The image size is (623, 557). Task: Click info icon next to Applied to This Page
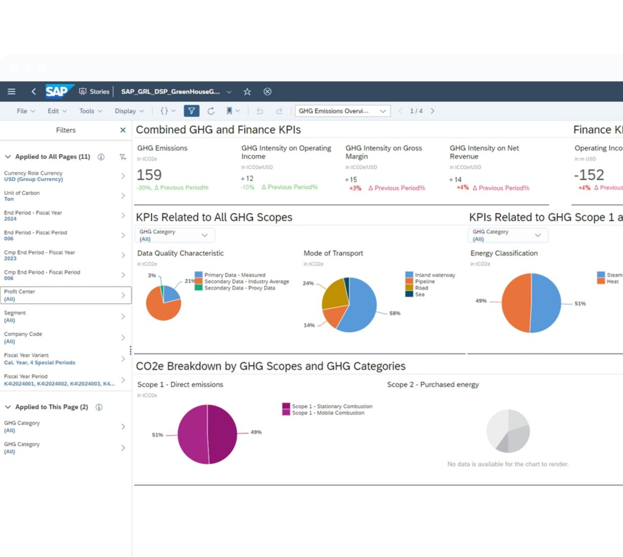pyautogui.click(x=99, y=407)
